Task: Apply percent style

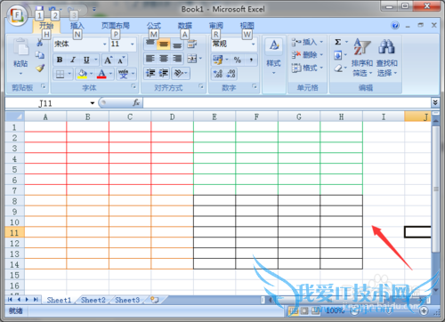Action: point(238,60)
